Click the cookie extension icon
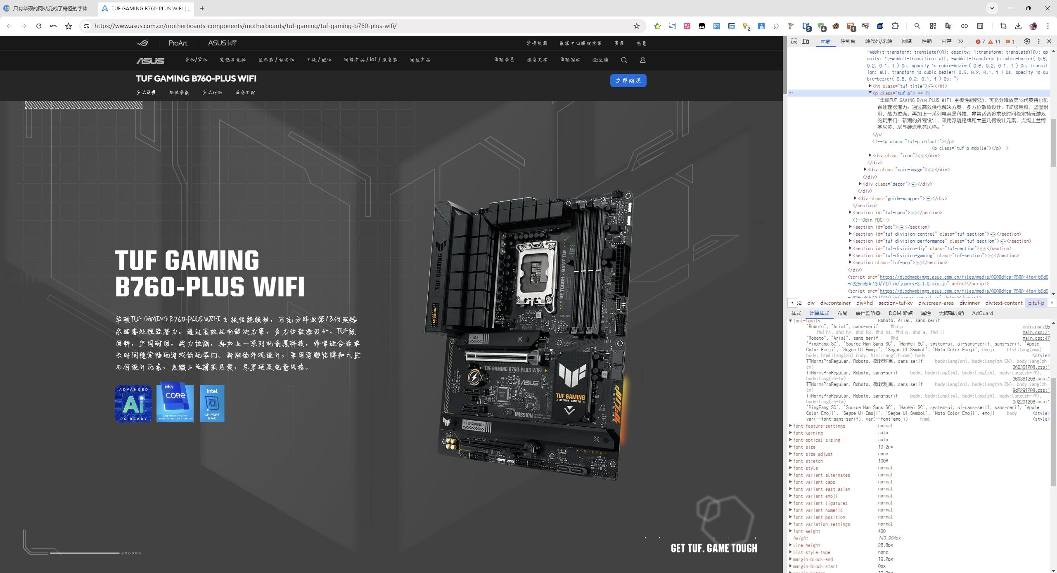Viewport: 1057px width, 573px height. tap(836, 26)
